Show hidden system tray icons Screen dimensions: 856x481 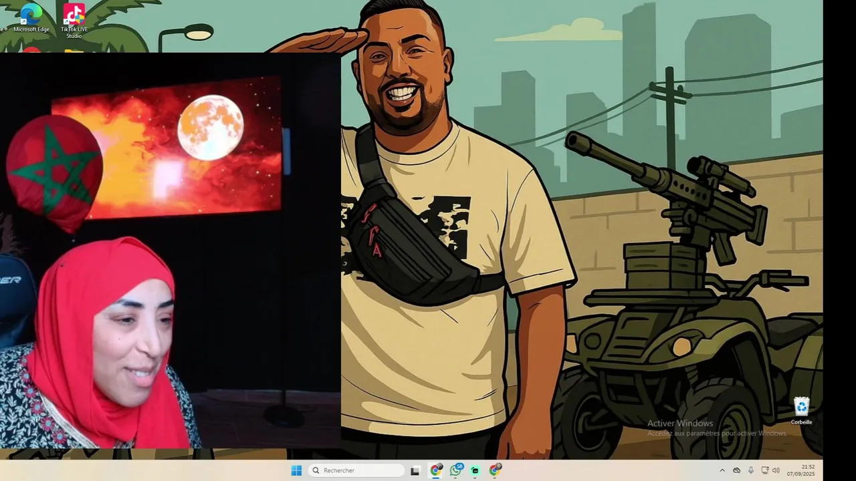[x=722, y=470]
